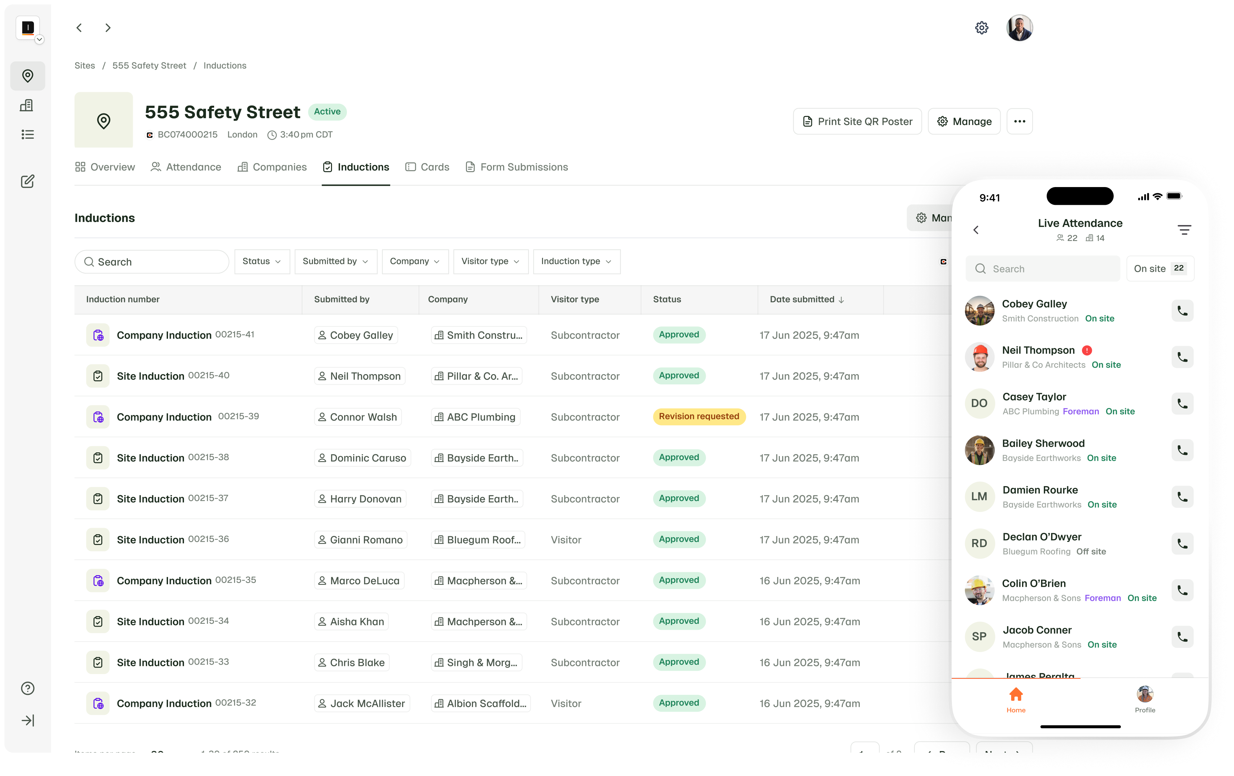
Task: Go forward with the right arrow
Action: click(108, 28)
